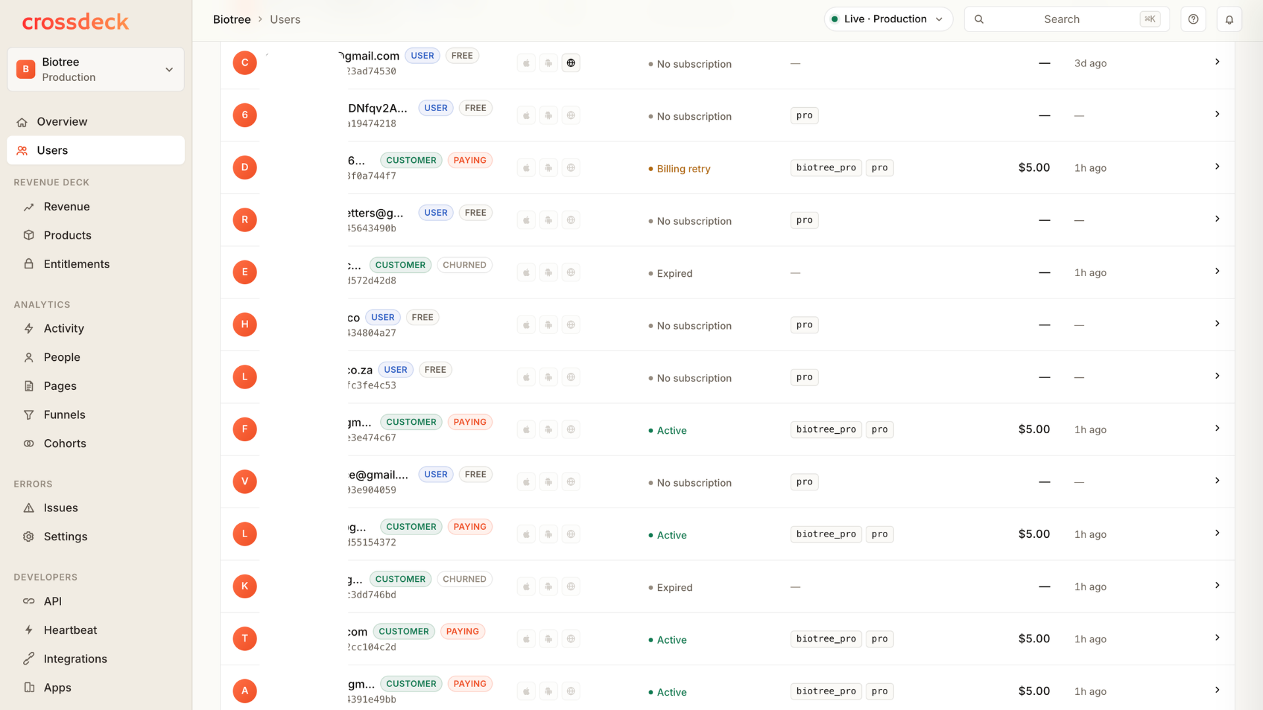Click the Android icon in row 5643490b
The image size is (1263, 710).
(x=549, y=220)
